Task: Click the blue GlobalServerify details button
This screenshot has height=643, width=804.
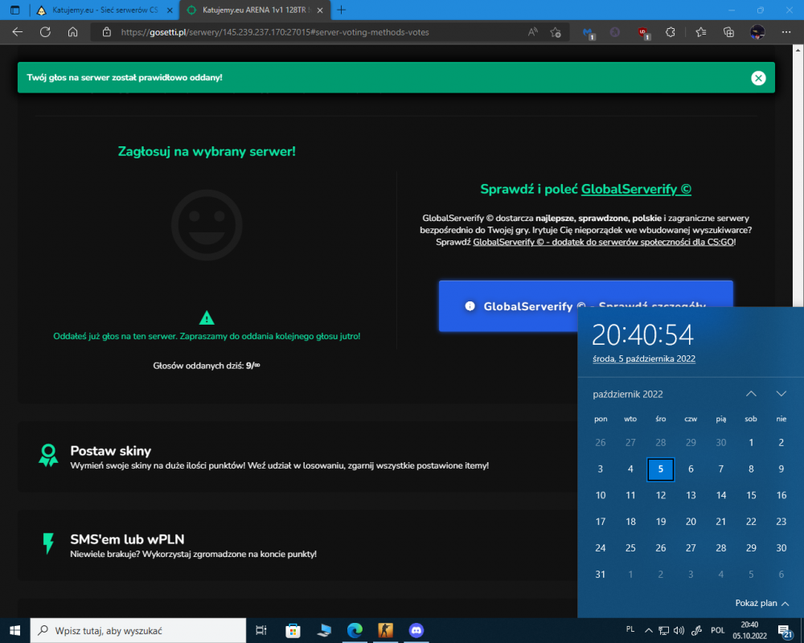Action: (x=585, y=306)
